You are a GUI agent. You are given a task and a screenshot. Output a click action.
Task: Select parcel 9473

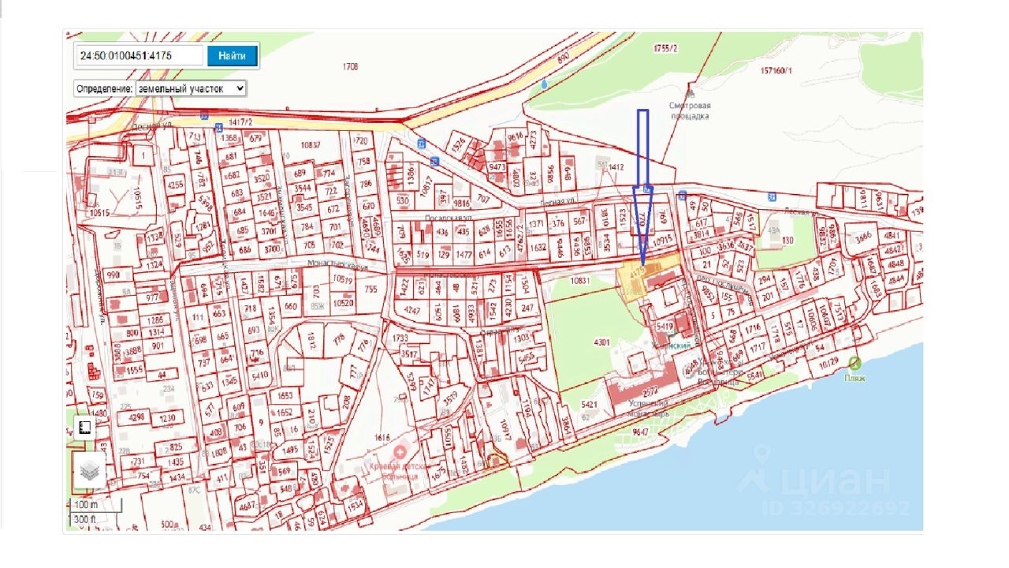tap(497, 167)
